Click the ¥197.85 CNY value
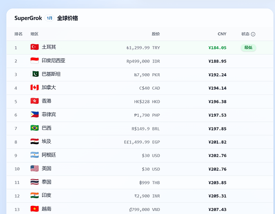Image resolution: width=275 pixels, height=214 pixels. [x=217, y=129]
